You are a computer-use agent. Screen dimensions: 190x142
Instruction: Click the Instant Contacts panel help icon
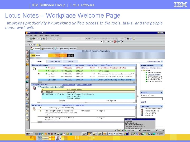tap(161, 65)
